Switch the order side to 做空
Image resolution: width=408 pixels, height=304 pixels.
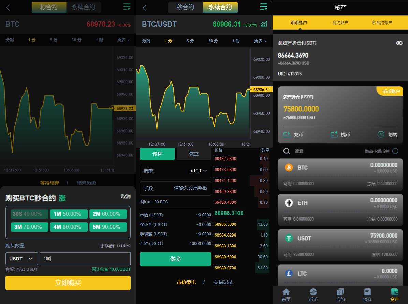tap(194, 154)
